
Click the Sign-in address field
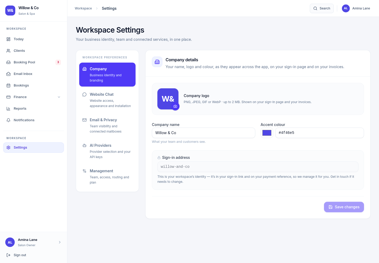[x=258, y=167]
